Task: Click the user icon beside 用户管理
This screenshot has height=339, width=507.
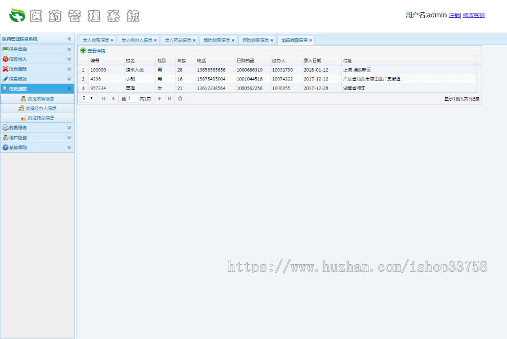Action: (5, 137)
